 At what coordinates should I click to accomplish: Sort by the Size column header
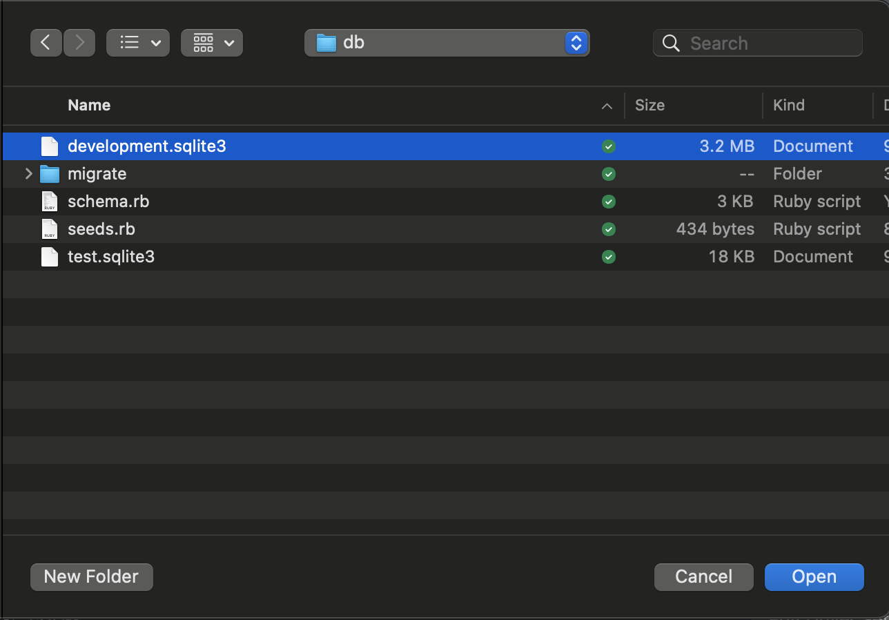[649, 105]
